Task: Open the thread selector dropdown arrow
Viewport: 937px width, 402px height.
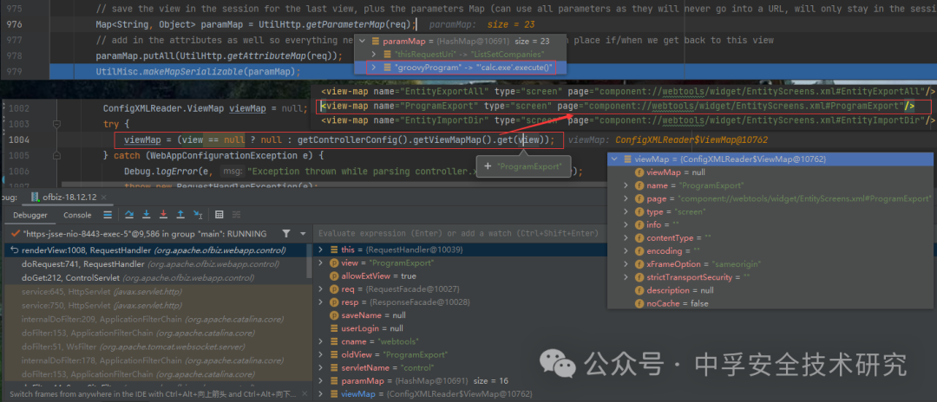Action: 303,233
